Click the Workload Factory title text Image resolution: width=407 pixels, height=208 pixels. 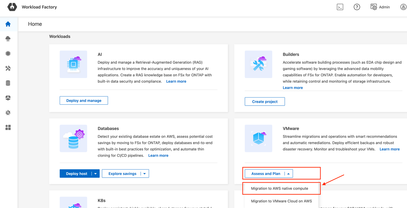pyautogui.click(x=39, y=7)
